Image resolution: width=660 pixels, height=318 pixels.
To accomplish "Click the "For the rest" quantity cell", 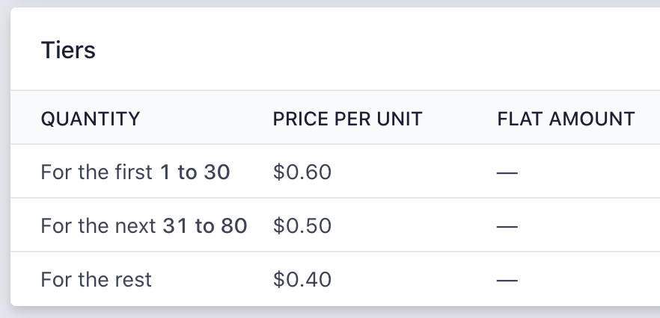I will [x=96, y=280].
